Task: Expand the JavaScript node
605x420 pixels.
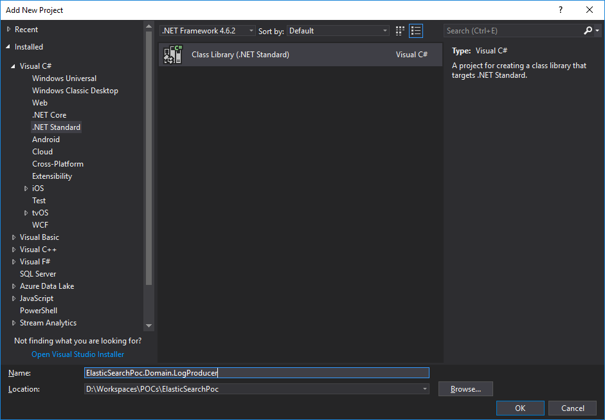Action: (14, 298)
